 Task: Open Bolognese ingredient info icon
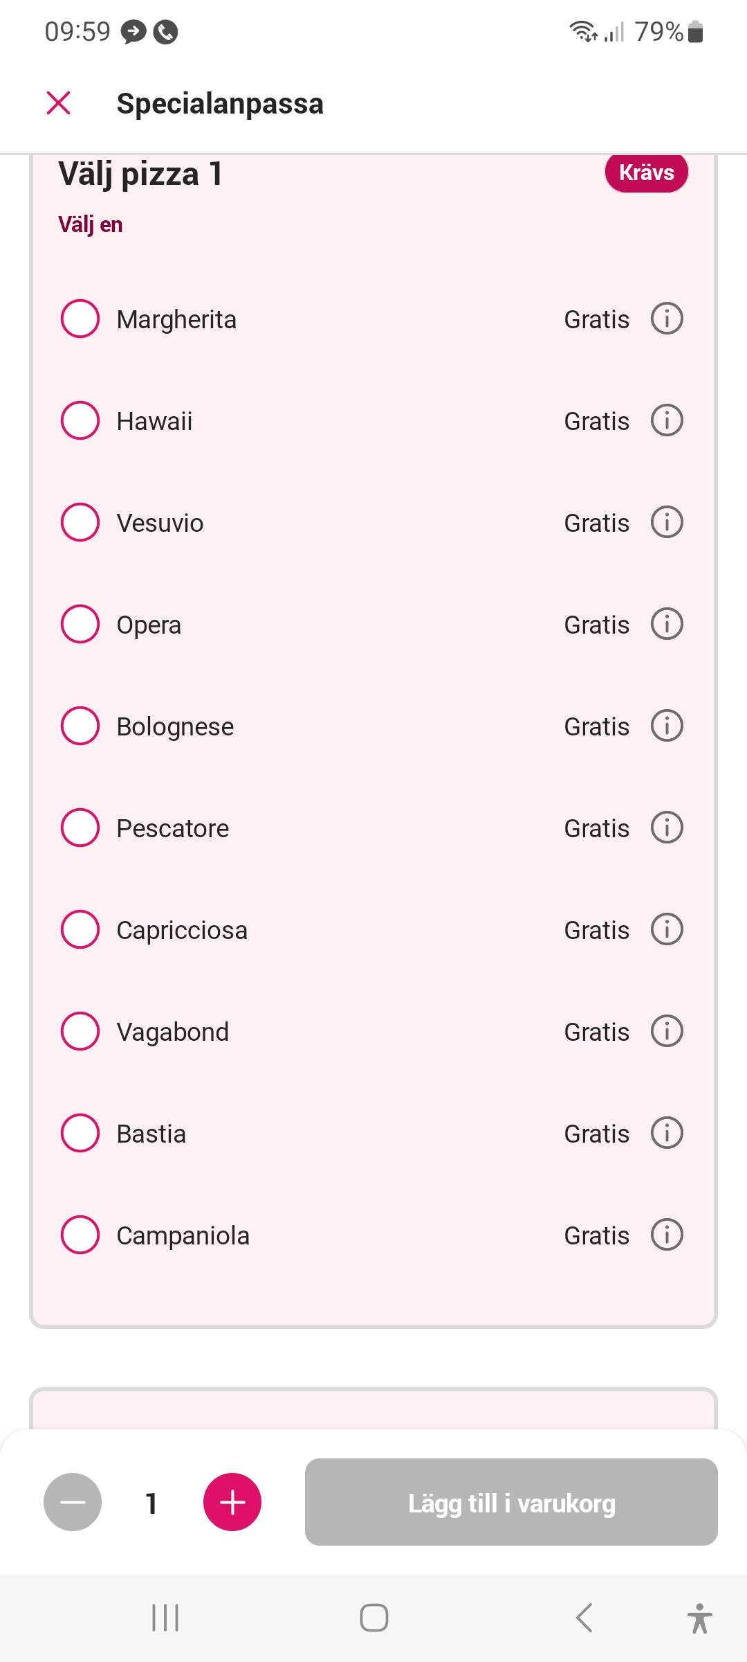click(x=667, y=726)
